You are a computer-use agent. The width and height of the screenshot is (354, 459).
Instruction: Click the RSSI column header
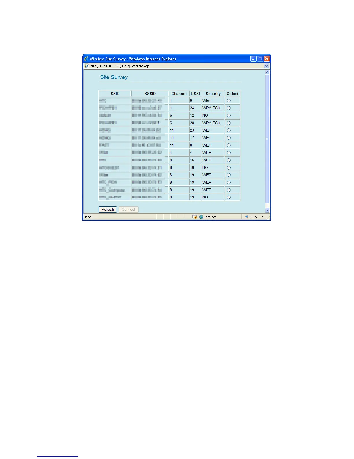196,94
